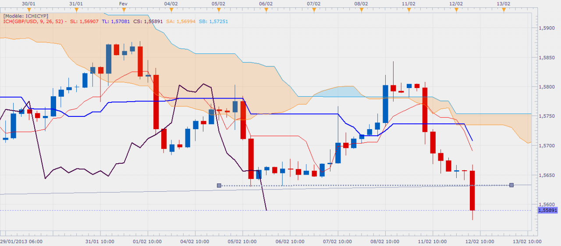Image resolution: width=561 pixels, height=246 pixels.
Task: Click the 1,5800 price axis label
Action: click(546, 87)
